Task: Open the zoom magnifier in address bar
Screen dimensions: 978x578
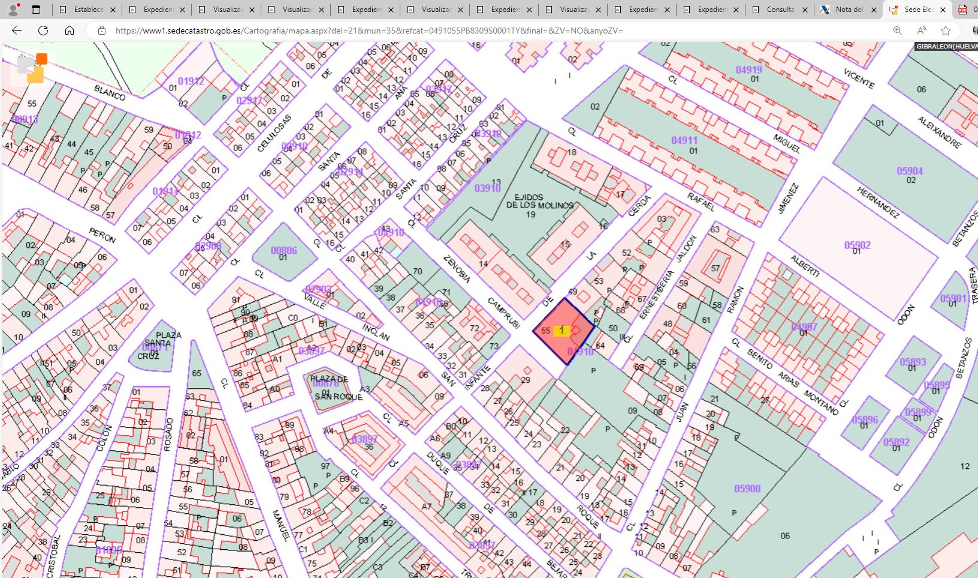Action: [897, 31]
